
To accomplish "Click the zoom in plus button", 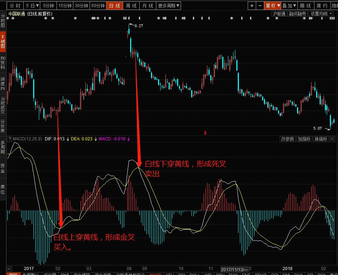I will tap(252, 6).
